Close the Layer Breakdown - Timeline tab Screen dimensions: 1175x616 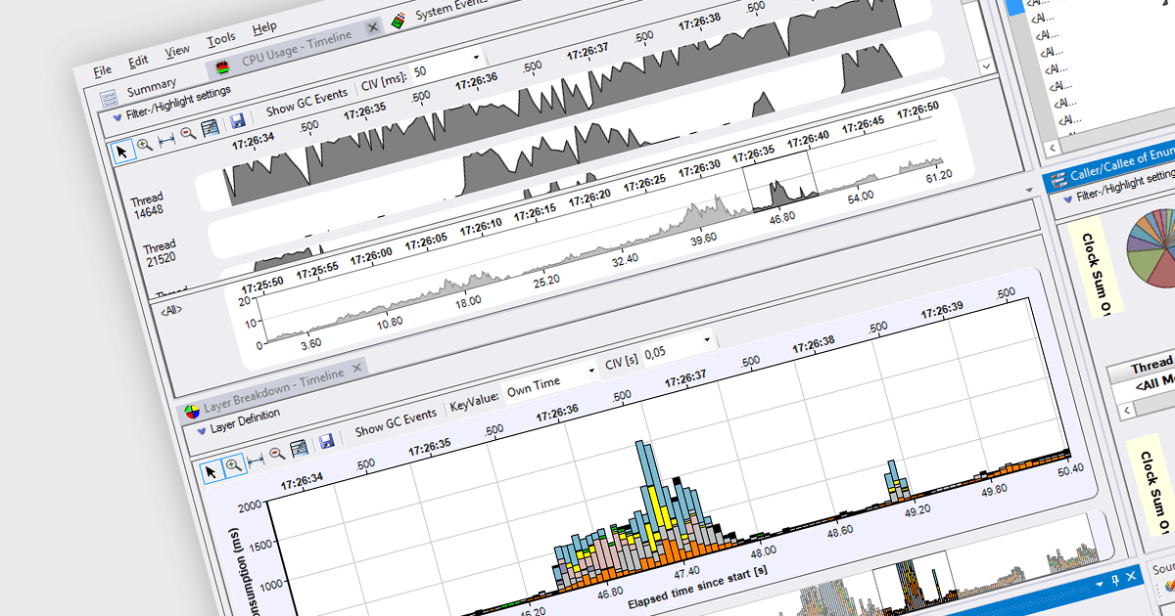point(356,368)
